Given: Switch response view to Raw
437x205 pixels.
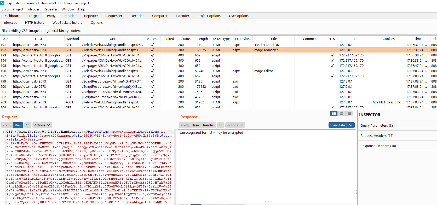Looking at the screenshot, I should [196, 125].
